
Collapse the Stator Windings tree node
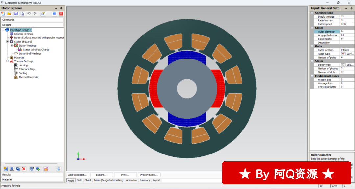[12, 45]
